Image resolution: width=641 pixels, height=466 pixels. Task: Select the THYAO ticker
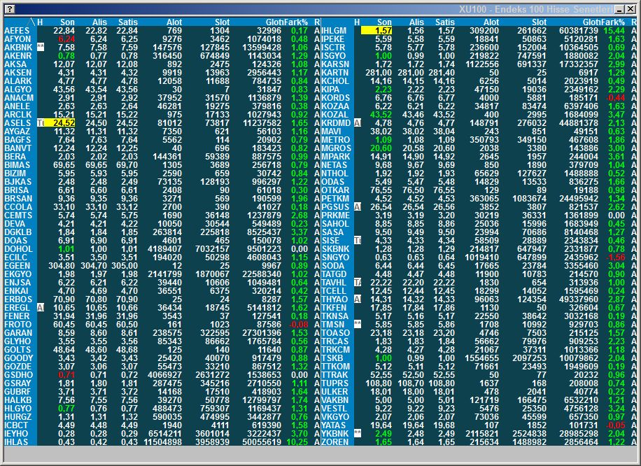point(334,299)
